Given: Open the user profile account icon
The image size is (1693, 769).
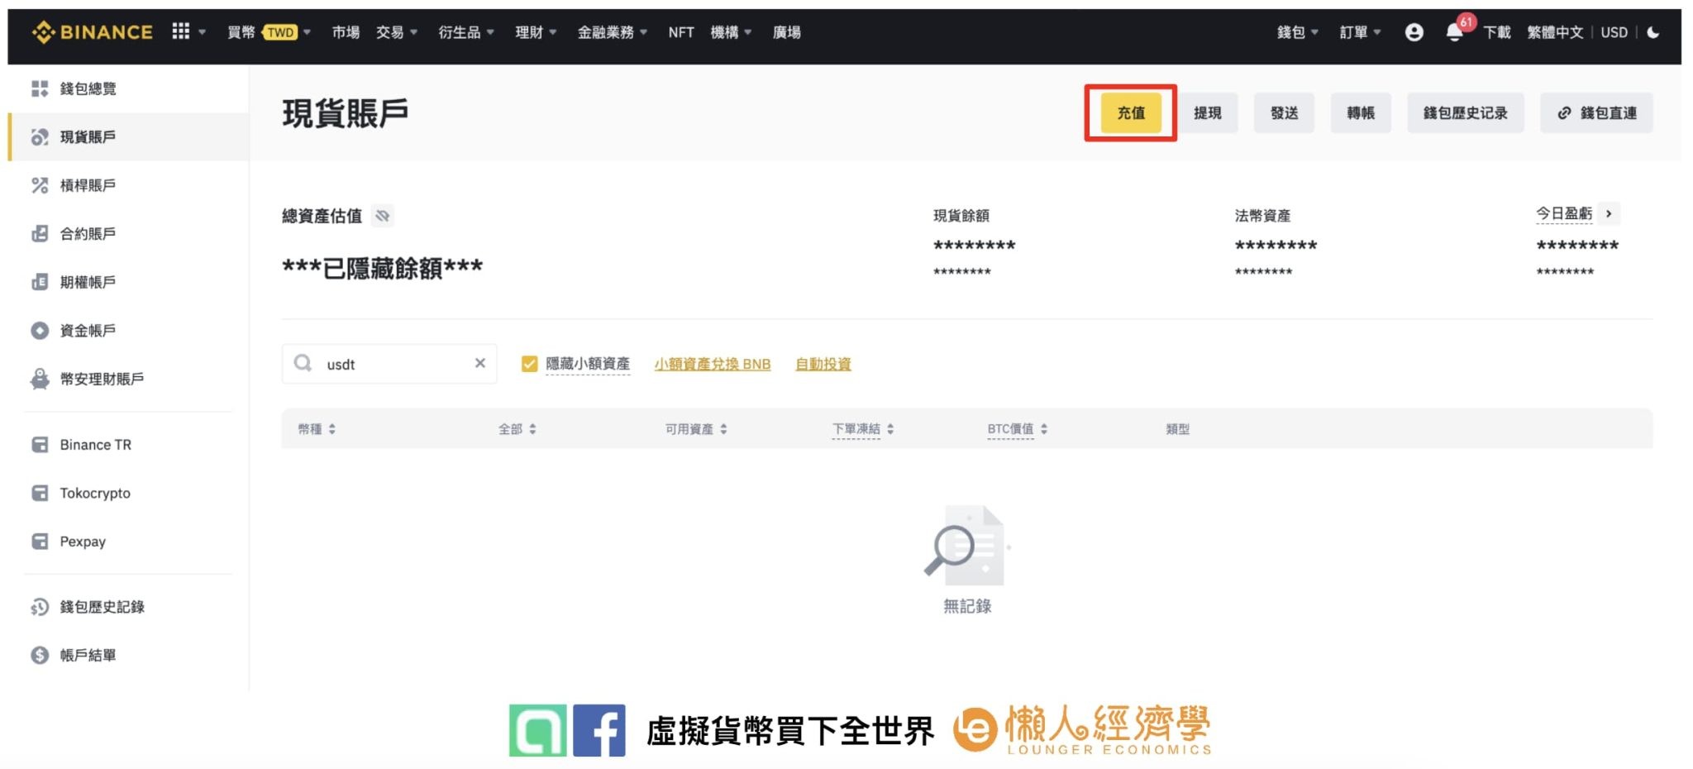Looking at the screenshot, I should [1414, 32].
